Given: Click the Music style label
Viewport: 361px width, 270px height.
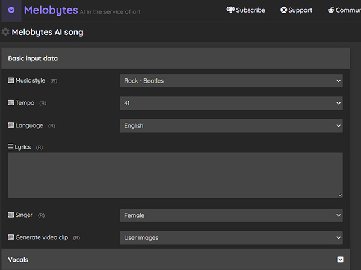Looking at the screenshot, I should point(30,81).
